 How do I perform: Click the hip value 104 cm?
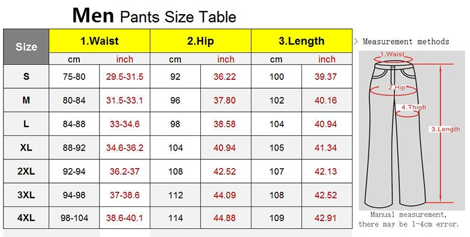pyautogui.click(x=175, y=148)
